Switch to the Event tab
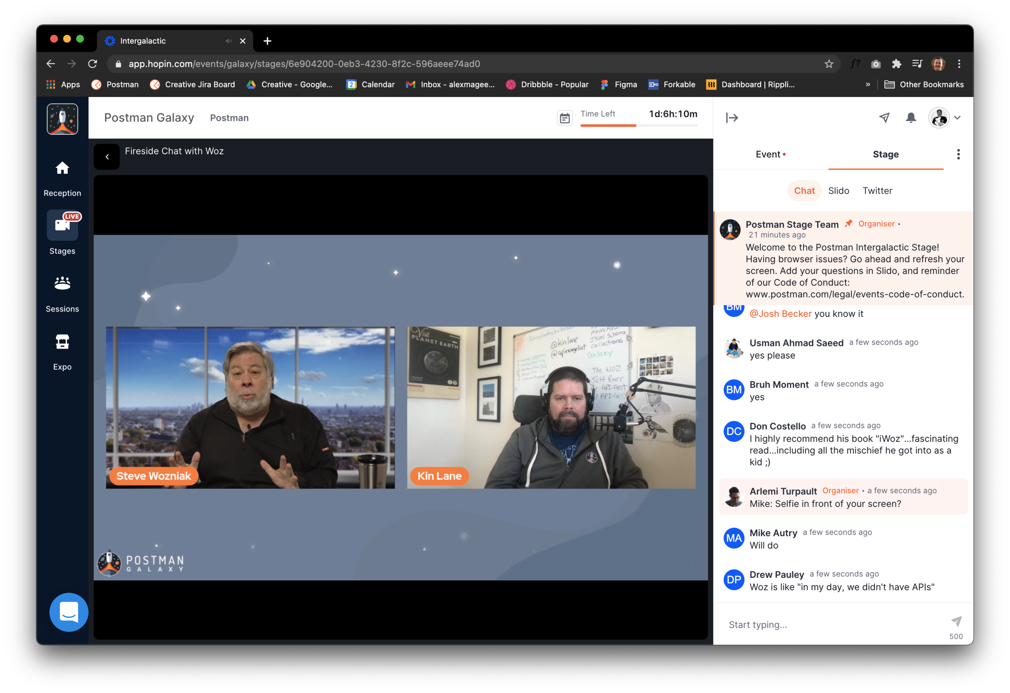The height and width of the screenshot is (693, 1010). click(x=770, y=154)
